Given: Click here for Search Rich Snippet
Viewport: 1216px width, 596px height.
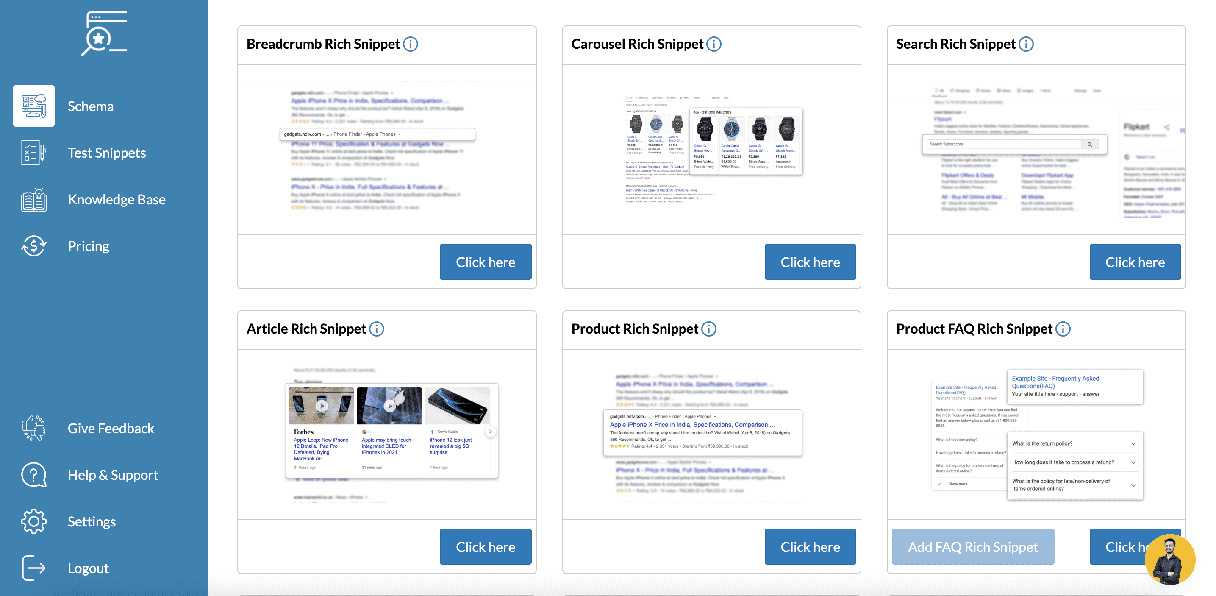Looking at the screenshot, I should (x=1135, y=261).
